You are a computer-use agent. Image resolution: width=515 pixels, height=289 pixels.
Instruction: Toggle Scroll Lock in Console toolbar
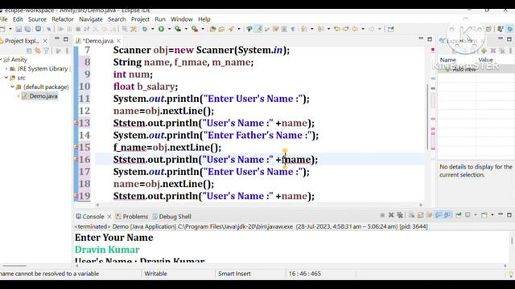click(420, 215)
